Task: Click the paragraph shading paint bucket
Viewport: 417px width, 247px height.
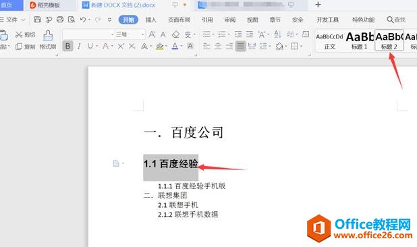Action: 279,47
